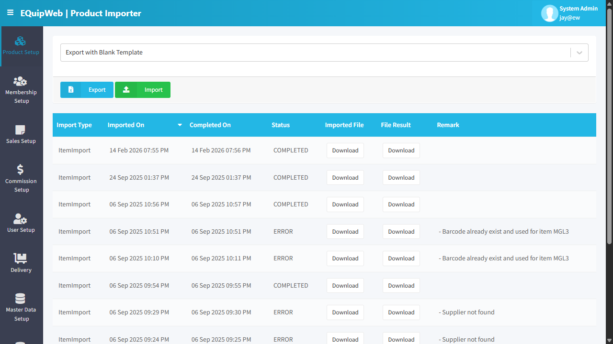Select User Setup label in sidebar
613x344 pixels.
click(21, 230)
